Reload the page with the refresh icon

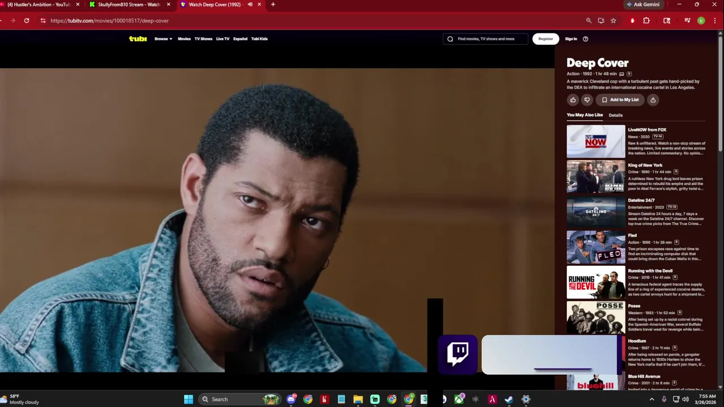pyautogui.click(x=27, y=20)
